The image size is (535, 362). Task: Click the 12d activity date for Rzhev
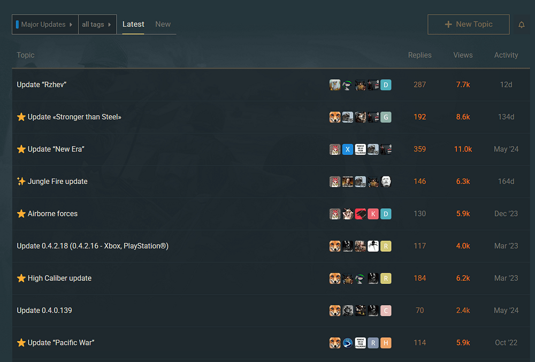[x=506, y=84]
